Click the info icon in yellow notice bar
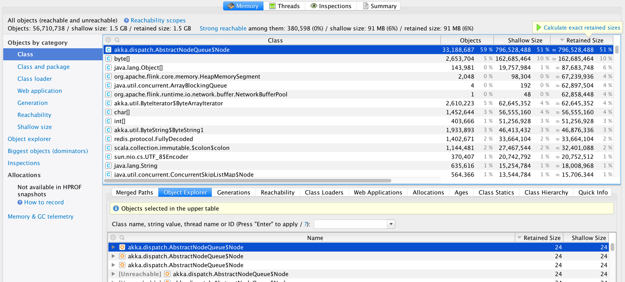This screenshot has height=282, width=625. (x=116, y=208)
